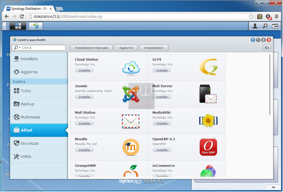Click the Mail Server package icon
This screenshot has height=192, width=283.
[x=208, y=94]
